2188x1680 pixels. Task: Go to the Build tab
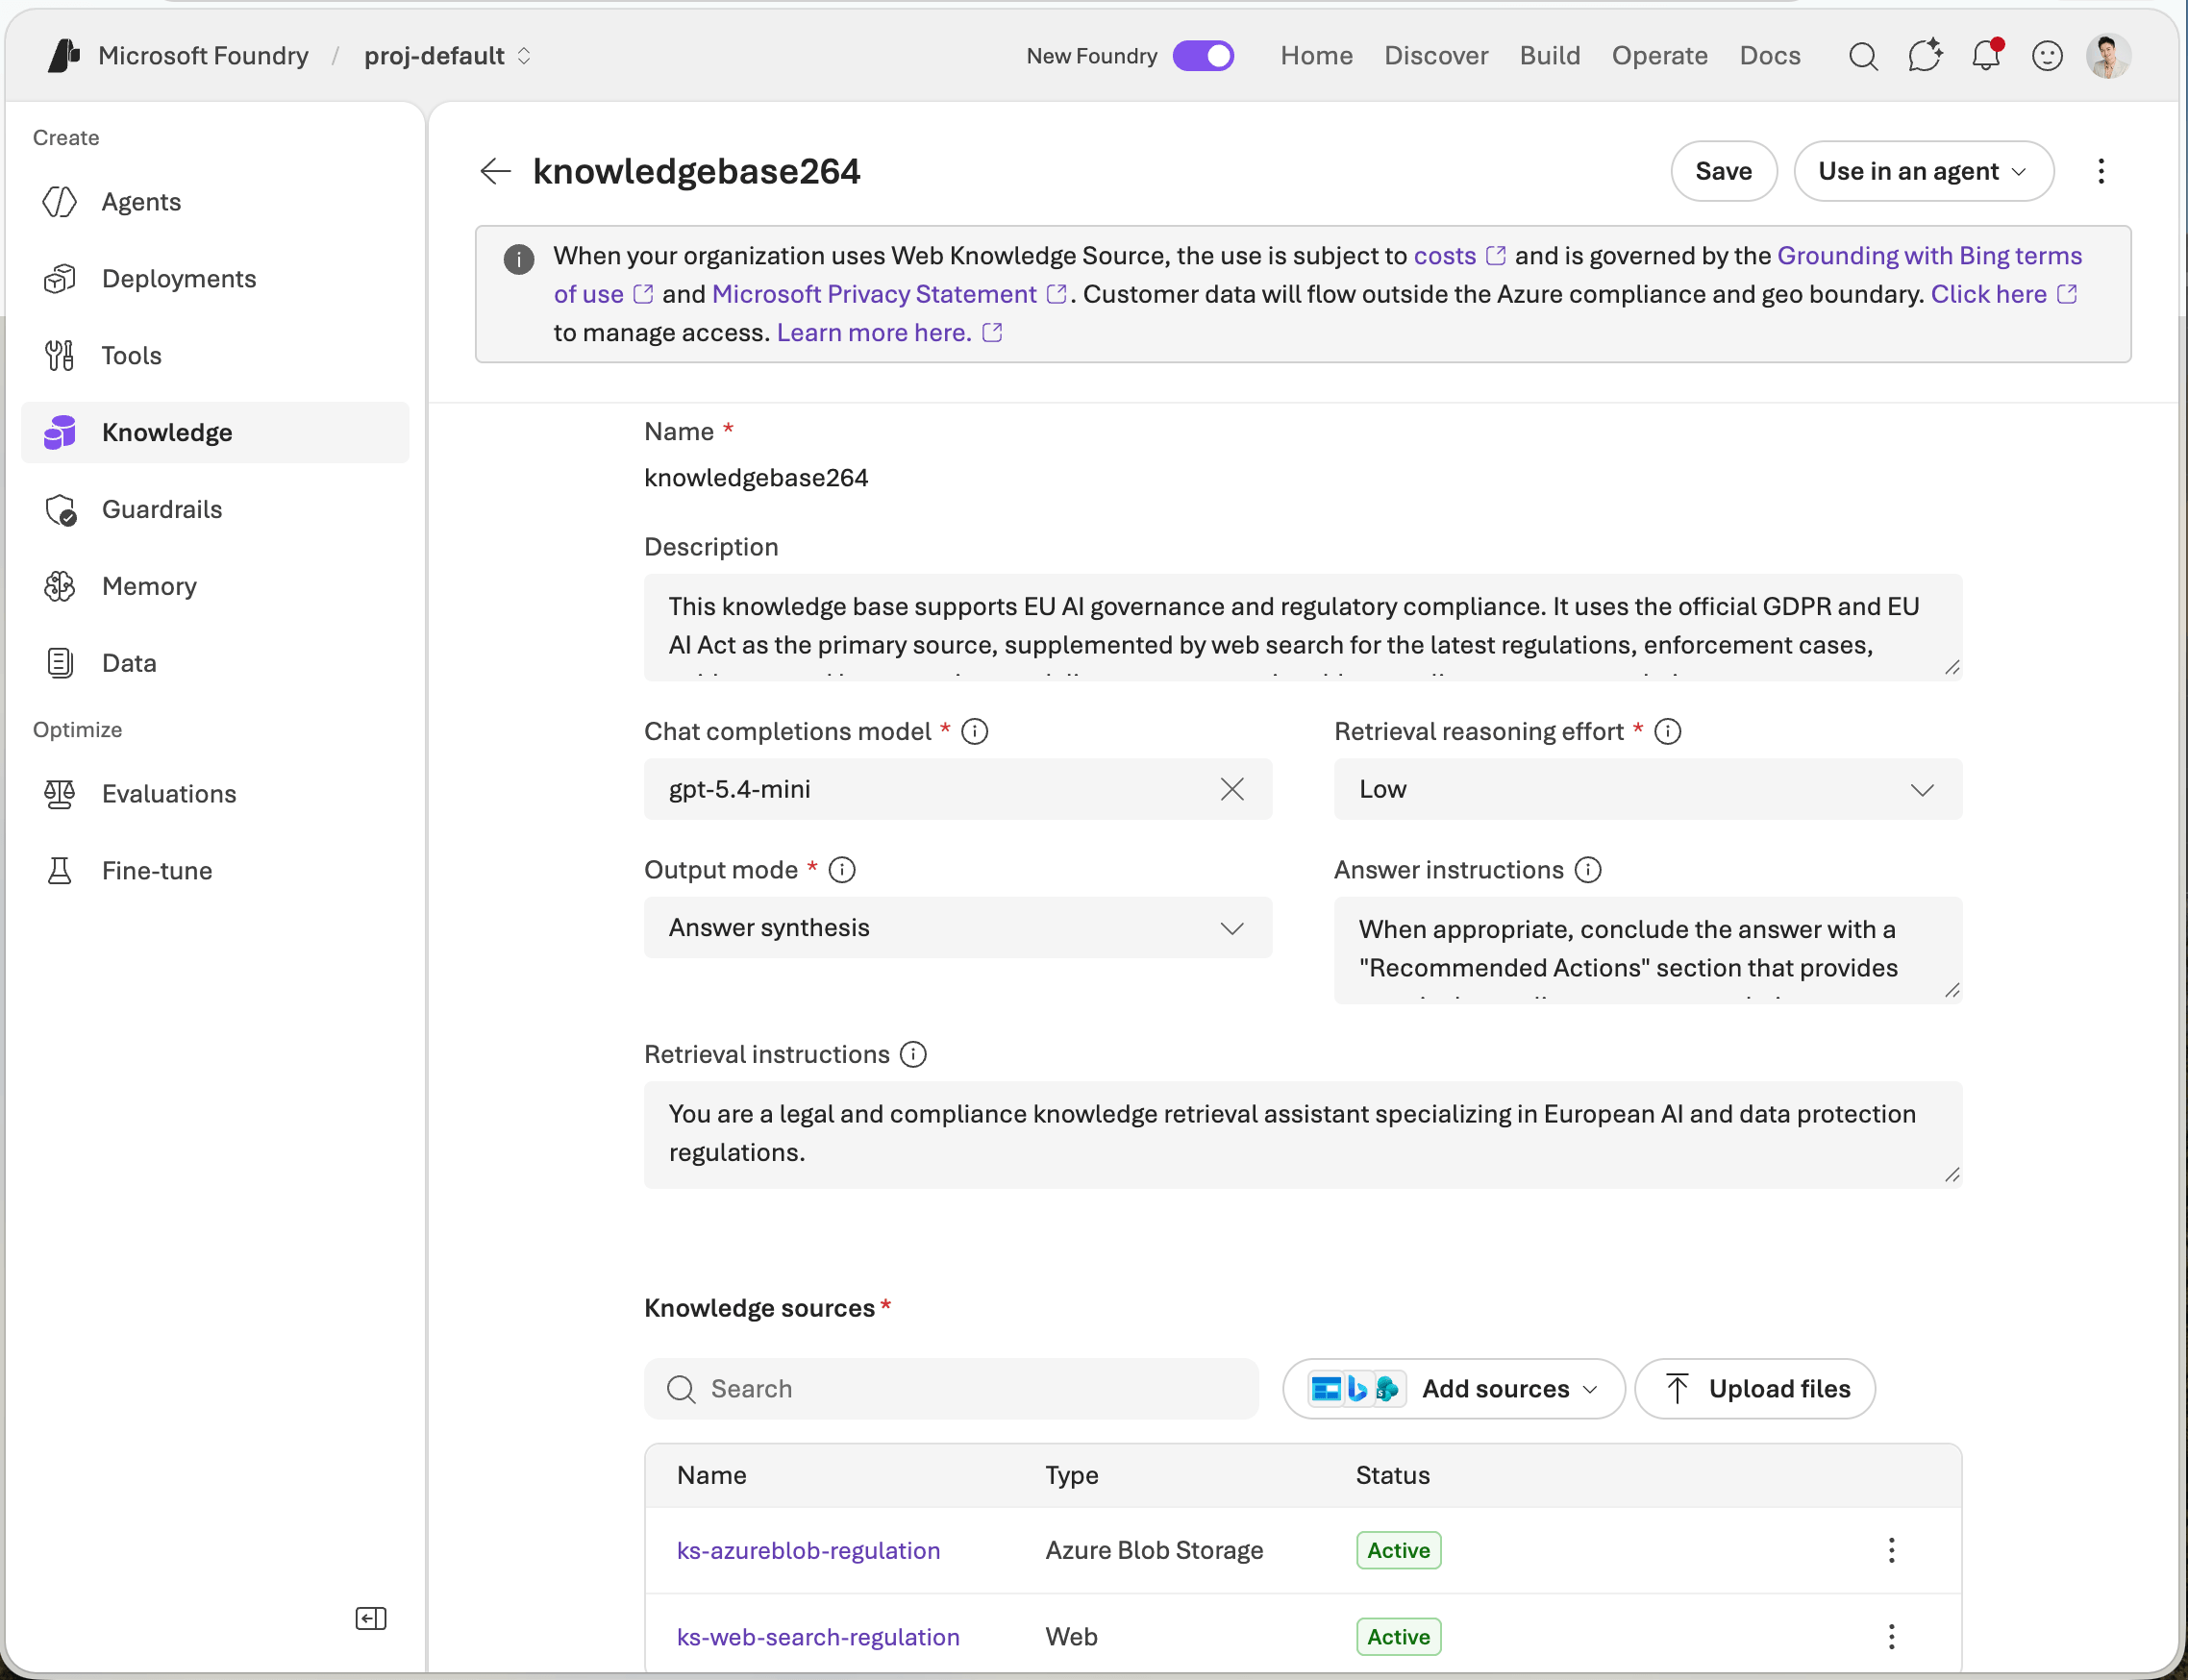point(1550,56)
